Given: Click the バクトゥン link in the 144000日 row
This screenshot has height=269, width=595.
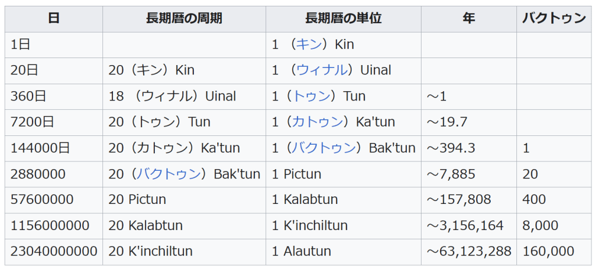Looking at the screenshot, I should 326,148.
